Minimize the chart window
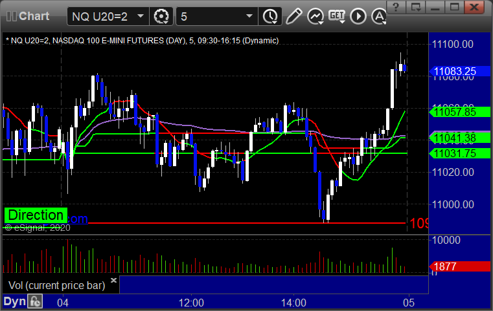Viewport: 493px width, 311px height. click(435, 7)
